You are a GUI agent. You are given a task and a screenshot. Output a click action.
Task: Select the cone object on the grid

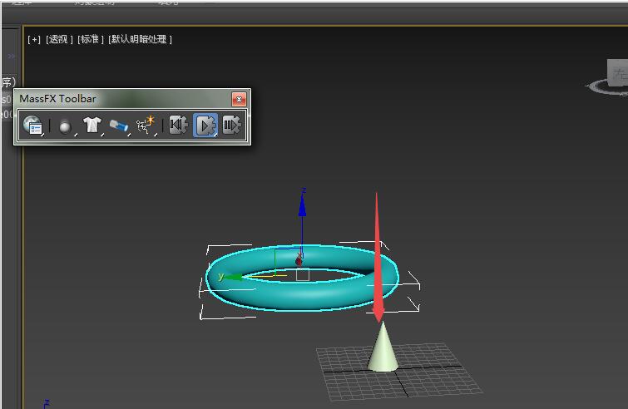pos(383,351)
